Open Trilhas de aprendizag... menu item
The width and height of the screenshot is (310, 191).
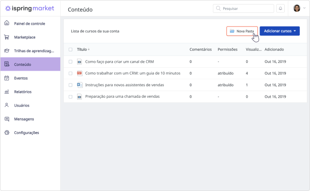pos(30,51)
